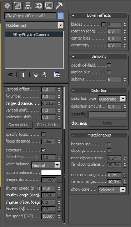
Task: Click the film speed ISO spinner
Action: pos(59,216)
